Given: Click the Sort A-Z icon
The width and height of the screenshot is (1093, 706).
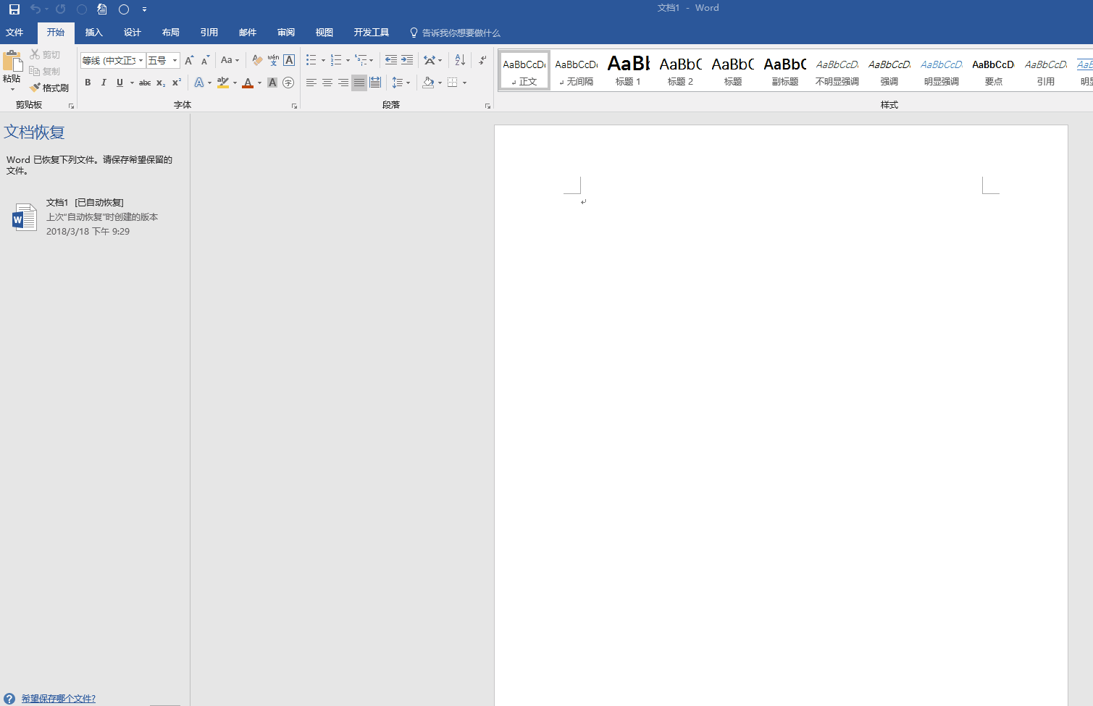Looking at the screenshot, I should point(460,60).
